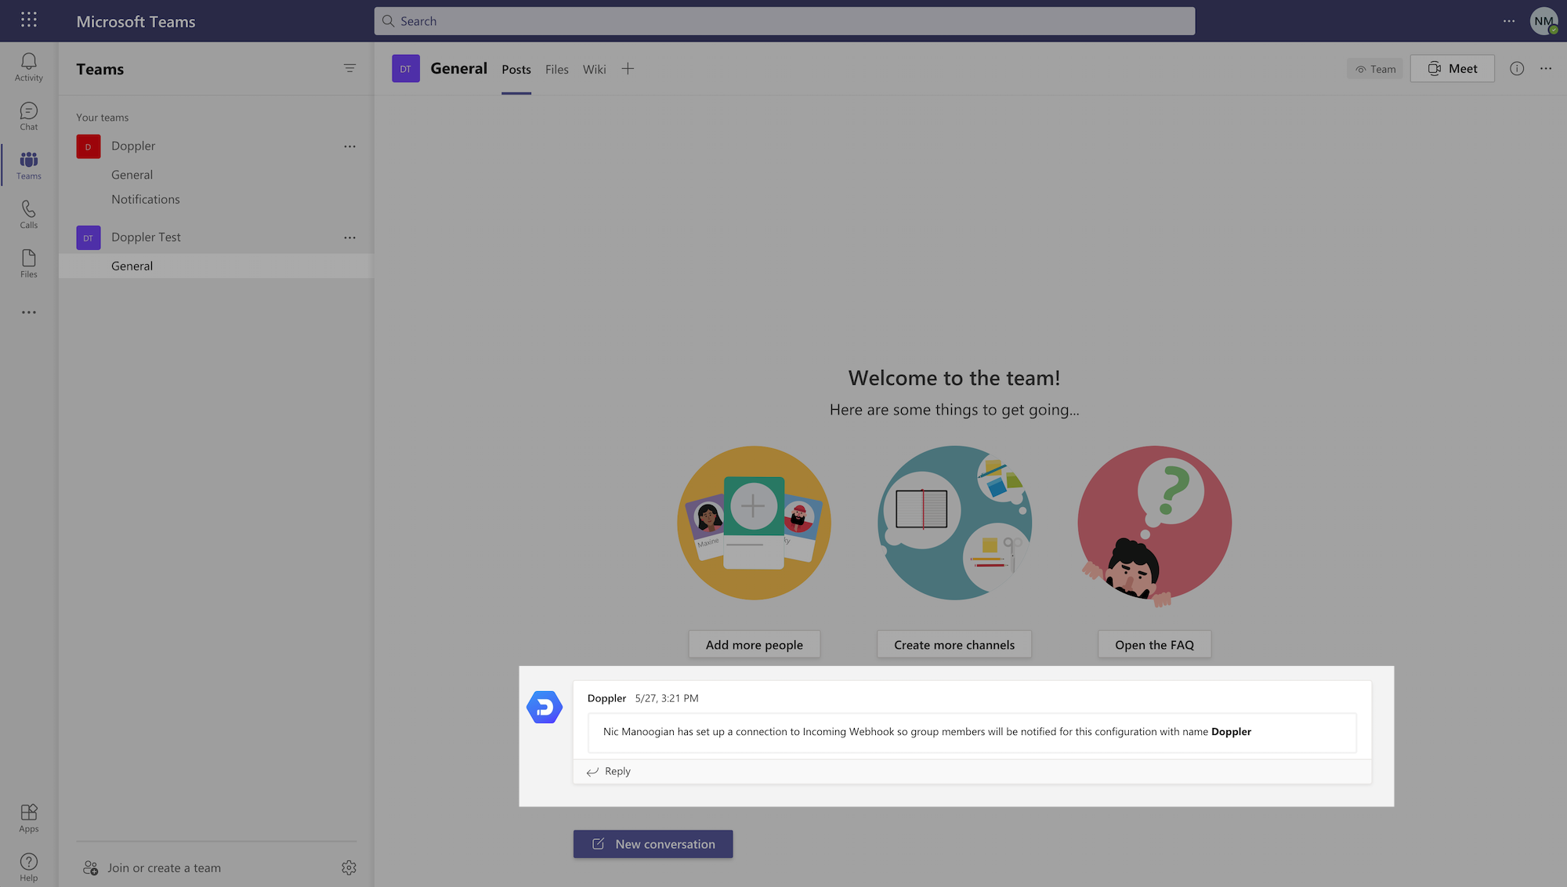Open more apps ellipsis in left rail

[28, 313]
